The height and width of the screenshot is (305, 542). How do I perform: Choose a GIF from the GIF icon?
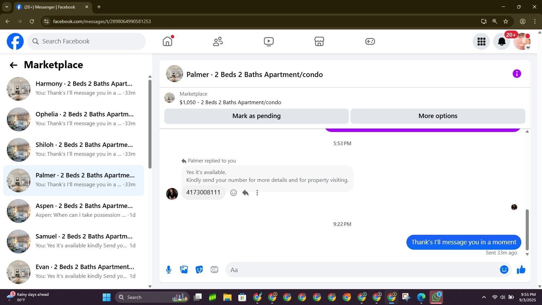click(214, 270)
